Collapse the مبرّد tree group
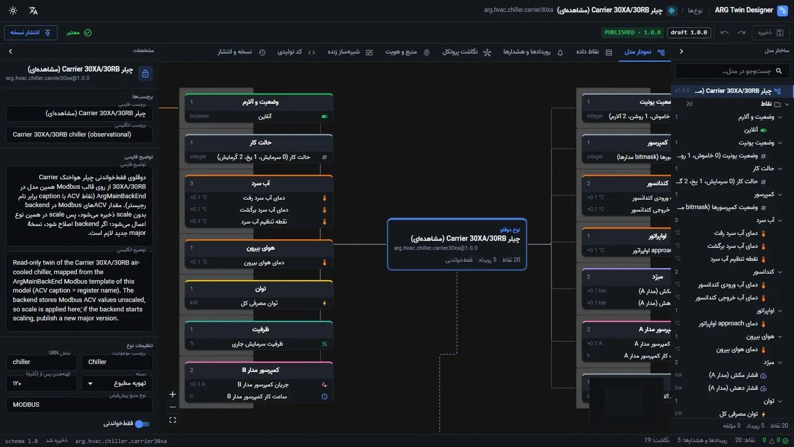Viewport: 794px width, 447px height. 780,362
